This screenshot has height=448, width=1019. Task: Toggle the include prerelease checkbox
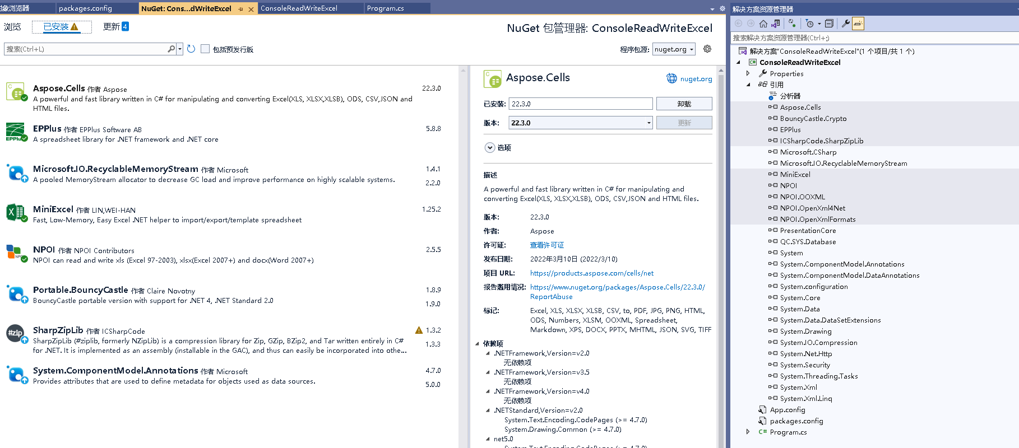pos(205,49)
